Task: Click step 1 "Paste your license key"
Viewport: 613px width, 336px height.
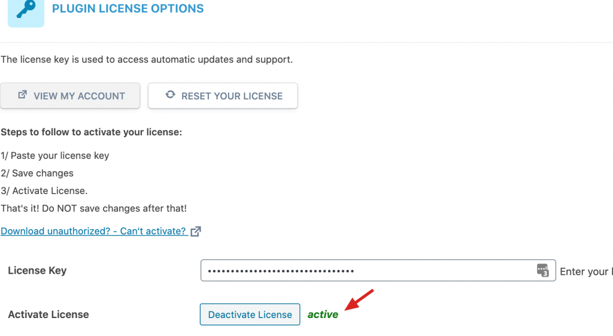Action: (55, 155)
